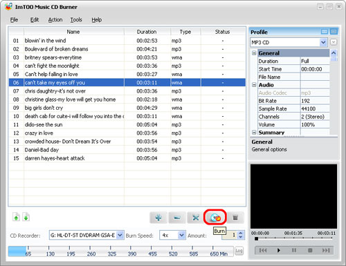Sort list by Status column header
346x266 pixels.
tap(223, 32)
